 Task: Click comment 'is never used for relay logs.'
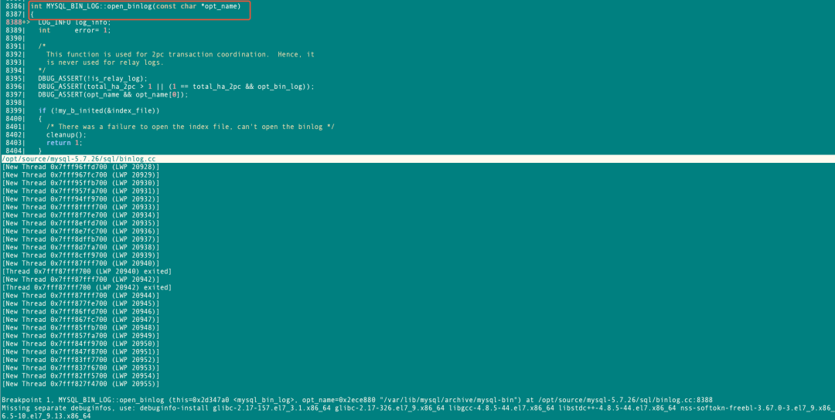pos(104,63)
